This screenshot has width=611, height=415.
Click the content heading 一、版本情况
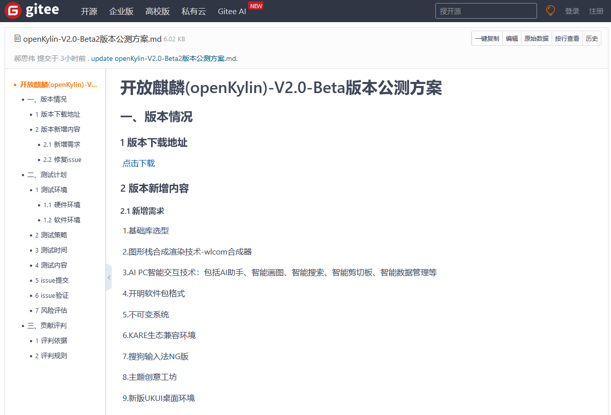pyautogui.click(x=157, y=117)
